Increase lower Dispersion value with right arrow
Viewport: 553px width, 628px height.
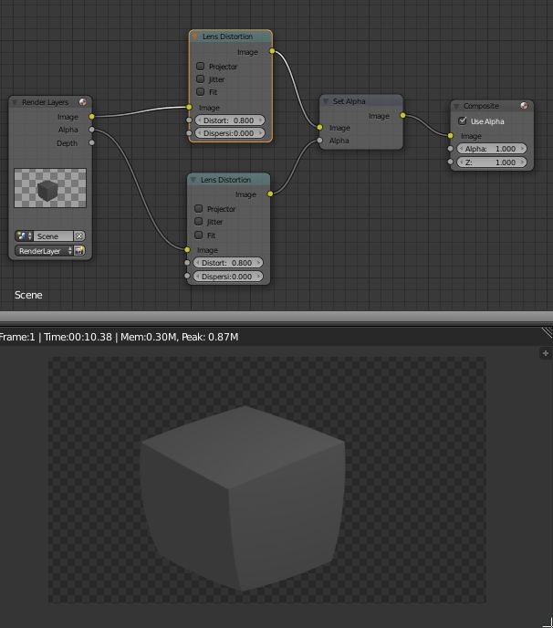[258, 277]
